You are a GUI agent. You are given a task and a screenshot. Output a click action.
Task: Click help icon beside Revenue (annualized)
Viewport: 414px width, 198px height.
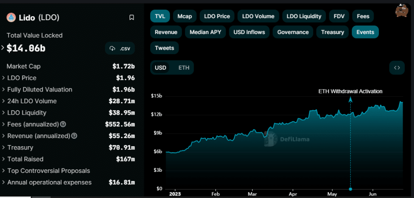[74, 136]
